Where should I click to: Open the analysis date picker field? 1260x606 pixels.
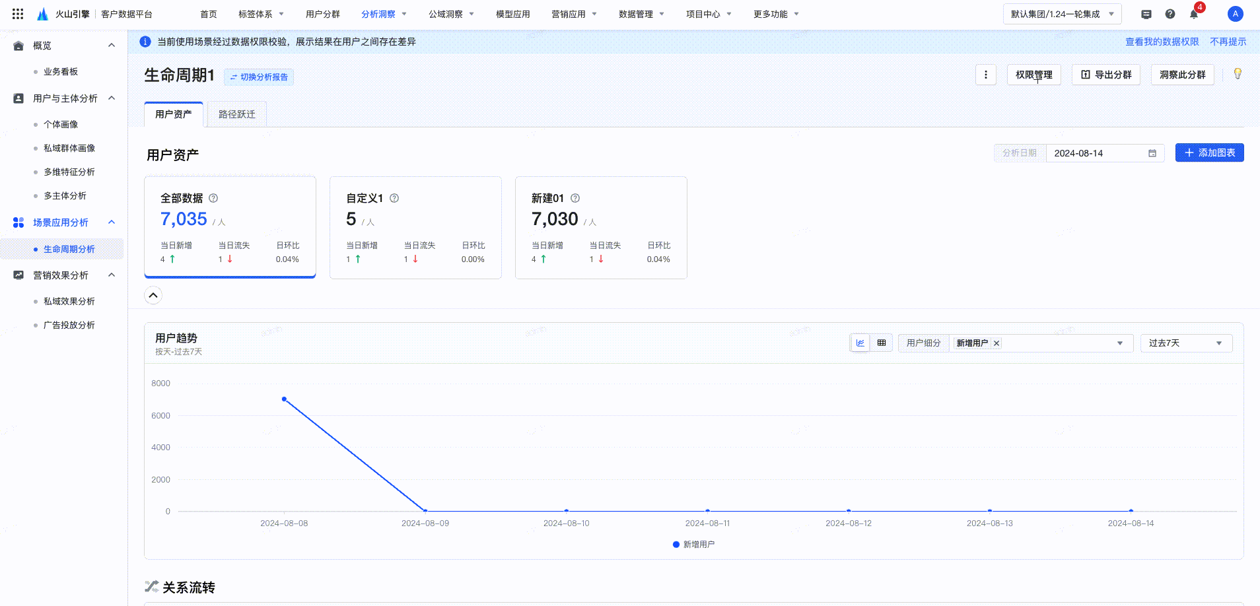(1103, 153)
